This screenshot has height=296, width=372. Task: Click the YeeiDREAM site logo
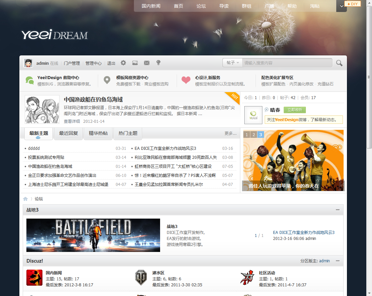point(54,35)
